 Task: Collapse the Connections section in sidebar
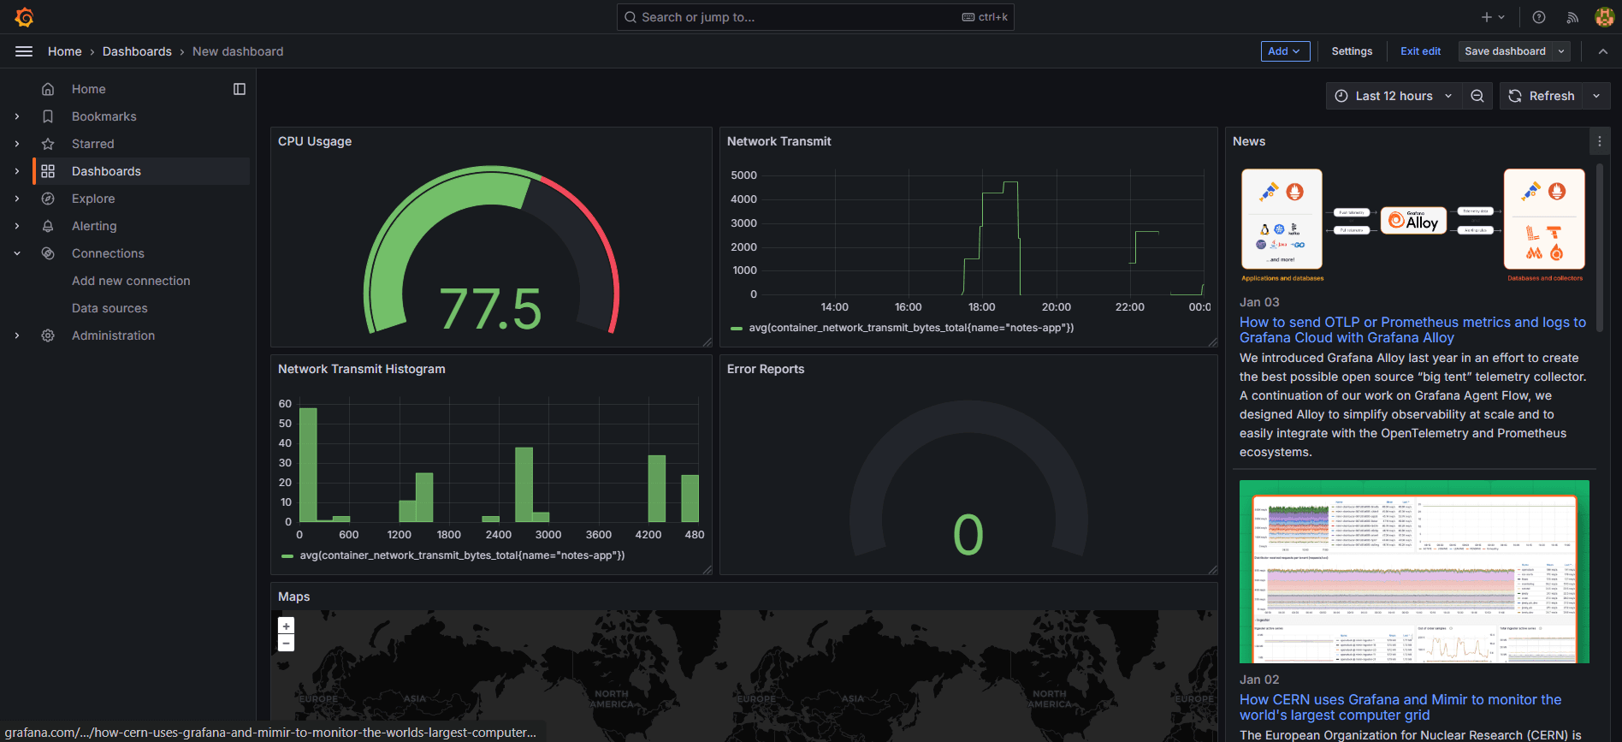[17, 253]
